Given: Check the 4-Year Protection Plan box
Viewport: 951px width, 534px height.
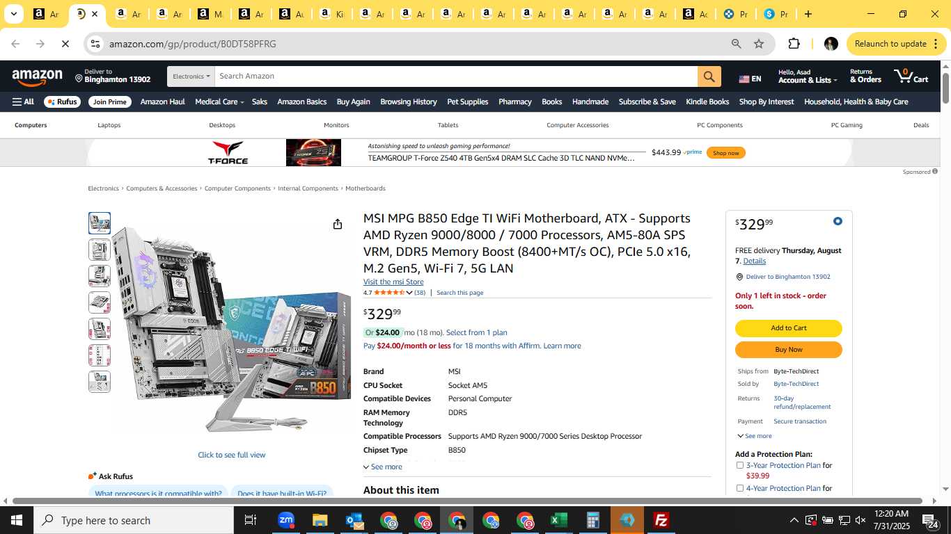Looking at the screenshot, I should [740, 488].
